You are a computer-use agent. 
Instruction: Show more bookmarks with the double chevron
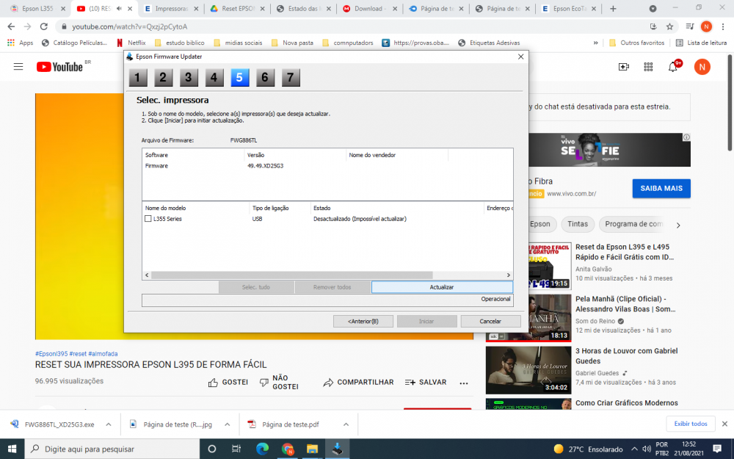point(595,43)
